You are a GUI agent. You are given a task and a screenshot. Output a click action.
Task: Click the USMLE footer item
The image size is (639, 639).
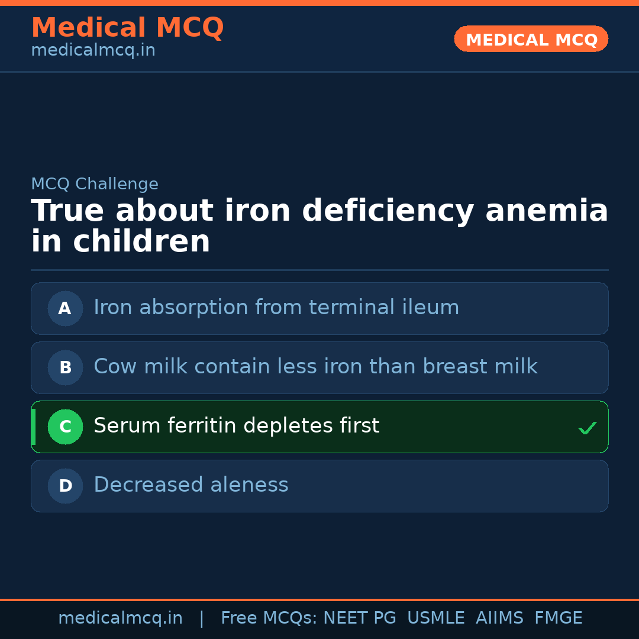[x=435, y=618]
